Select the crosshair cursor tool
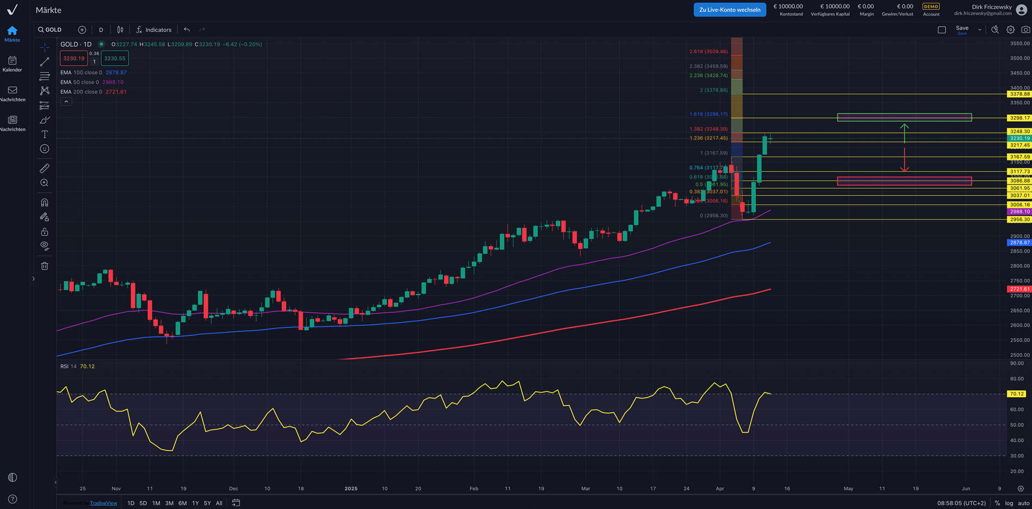Viewport: 1032px width, 509px height. tap(45, 47)
